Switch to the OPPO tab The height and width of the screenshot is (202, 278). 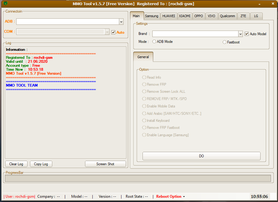198,16
